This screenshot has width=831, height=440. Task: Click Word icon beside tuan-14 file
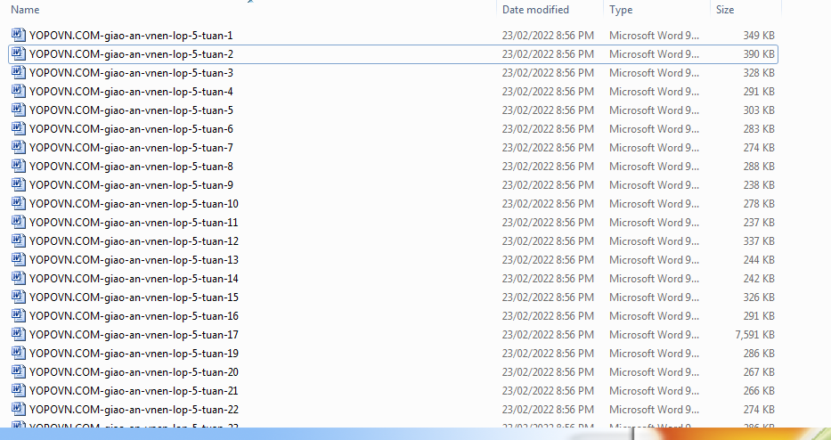coord(18,278)
